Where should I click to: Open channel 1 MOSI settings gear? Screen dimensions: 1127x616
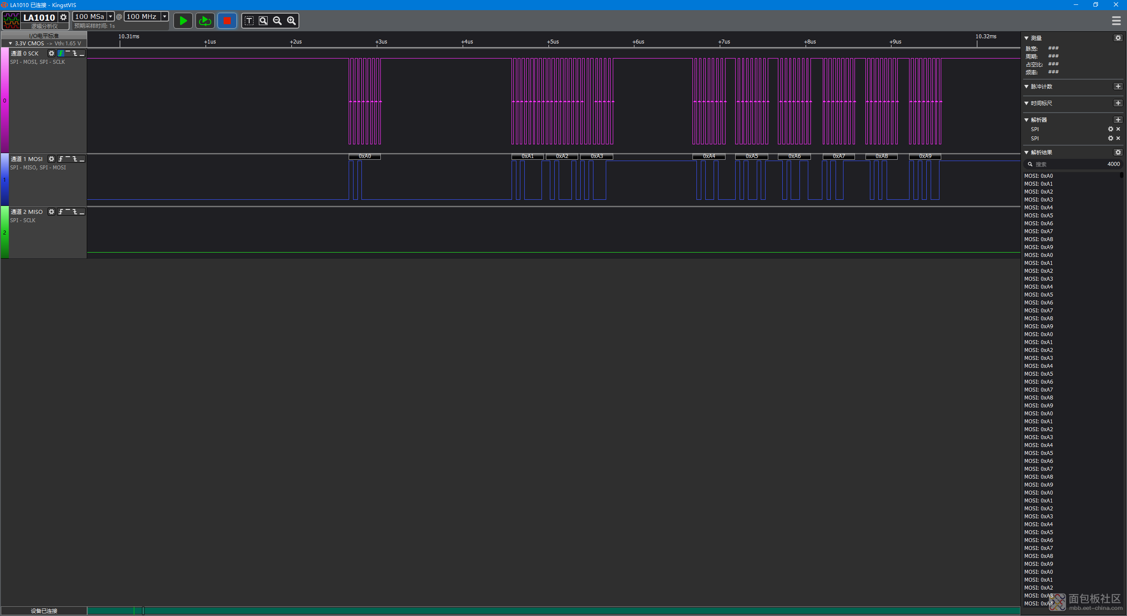[52, 159]
